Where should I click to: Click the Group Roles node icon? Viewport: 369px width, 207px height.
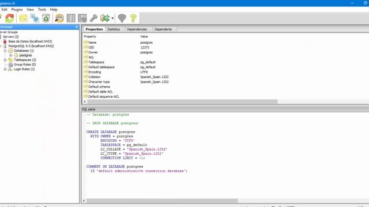[x=10, y=64]
